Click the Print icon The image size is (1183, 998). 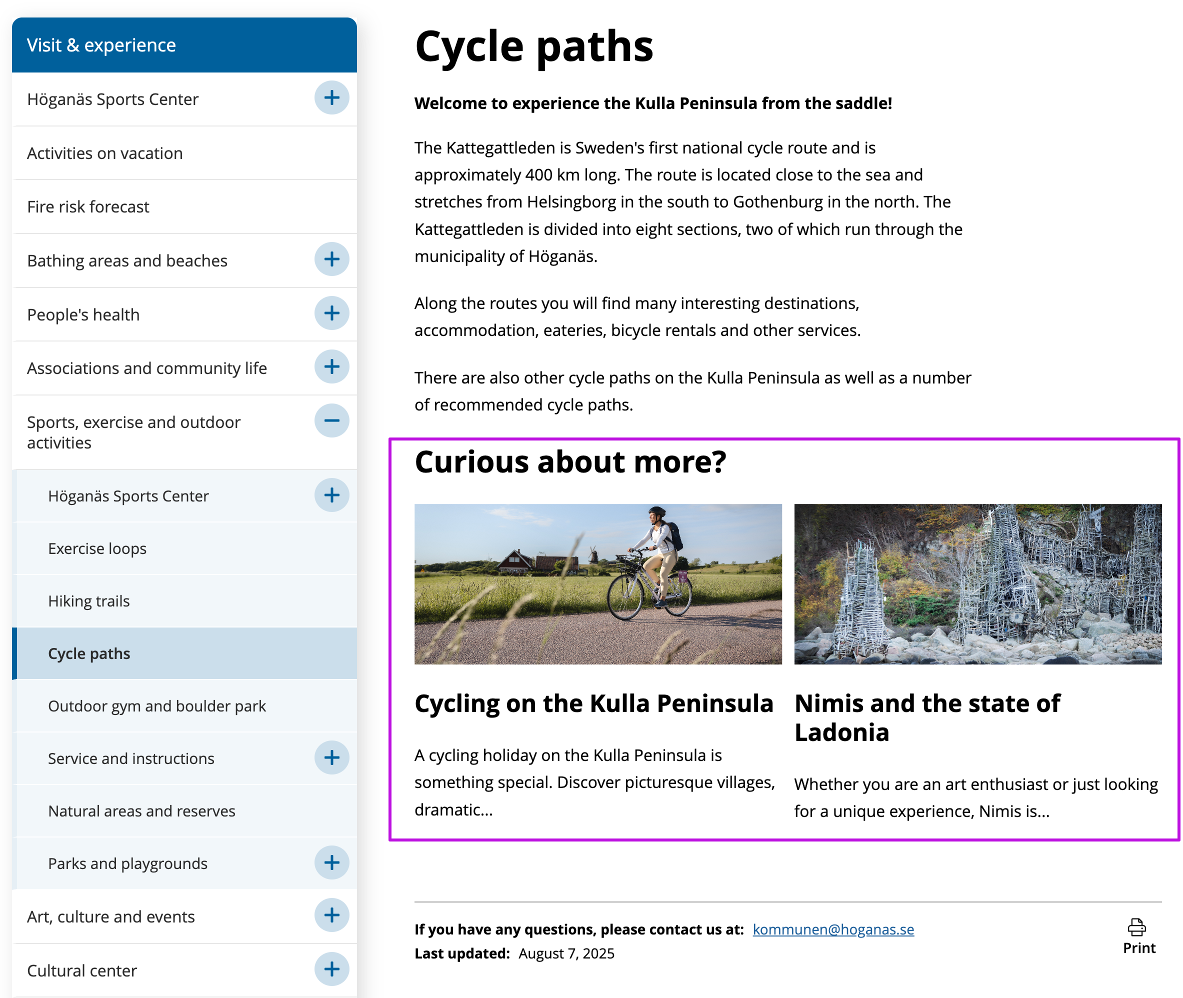[x=1136, y=928]
